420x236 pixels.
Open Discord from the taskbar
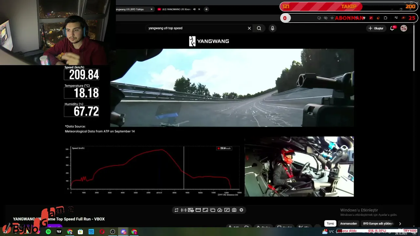(x=123, y=232)
